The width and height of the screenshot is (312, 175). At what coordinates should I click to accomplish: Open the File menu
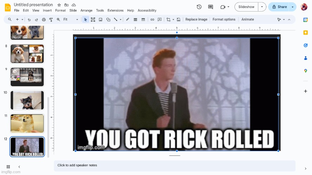pos(17,10)
